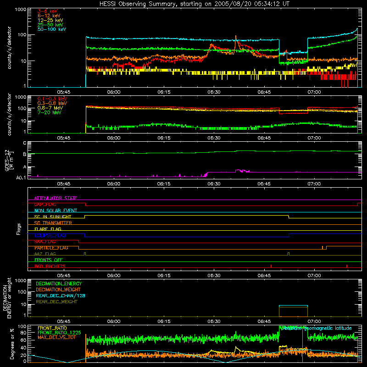This screenshot has height=367, width=367.
Task: Click the magenta GOES bump near 06:37
Action: pyautogui.click(x=242, y=171)
